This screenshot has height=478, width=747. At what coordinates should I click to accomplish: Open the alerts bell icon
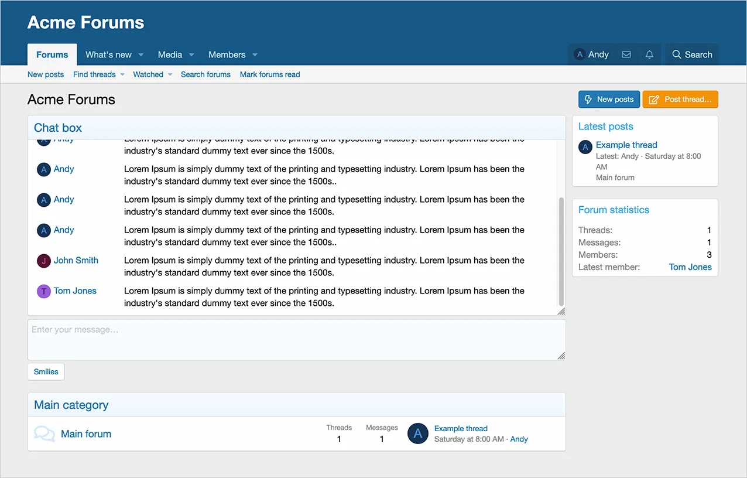pos(649,54)
